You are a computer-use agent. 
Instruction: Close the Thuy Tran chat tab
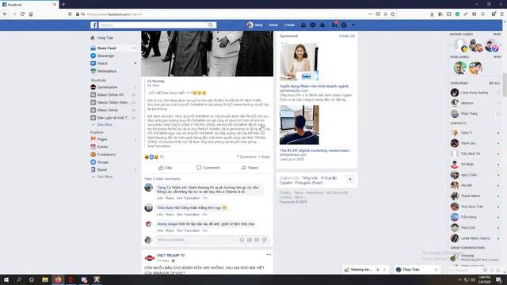coord(436,269)
